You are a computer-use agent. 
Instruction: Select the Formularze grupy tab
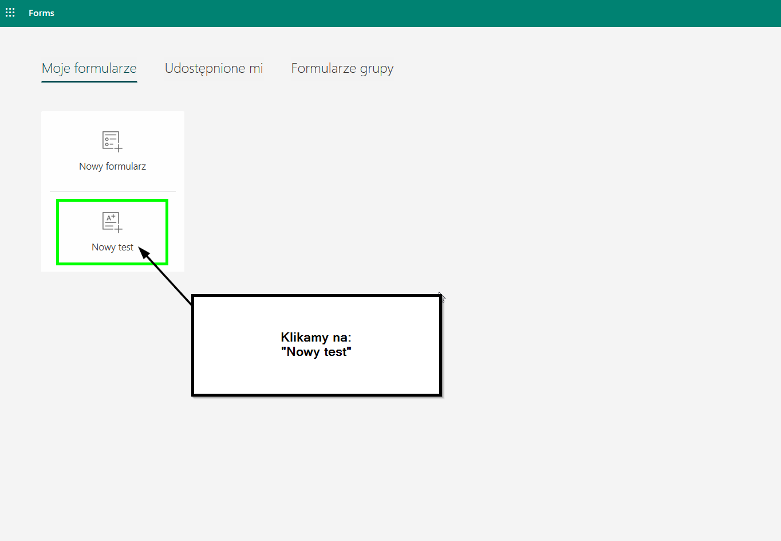(x=342, y=69)
